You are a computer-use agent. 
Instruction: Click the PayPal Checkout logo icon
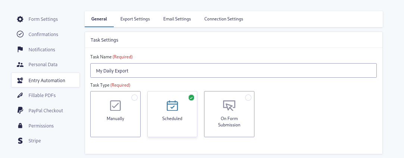20,110
